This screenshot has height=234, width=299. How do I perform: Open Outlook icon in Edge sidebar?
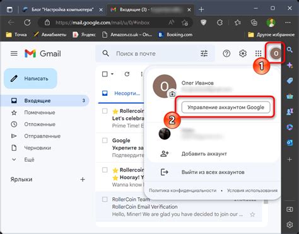[x=290, y=143]
